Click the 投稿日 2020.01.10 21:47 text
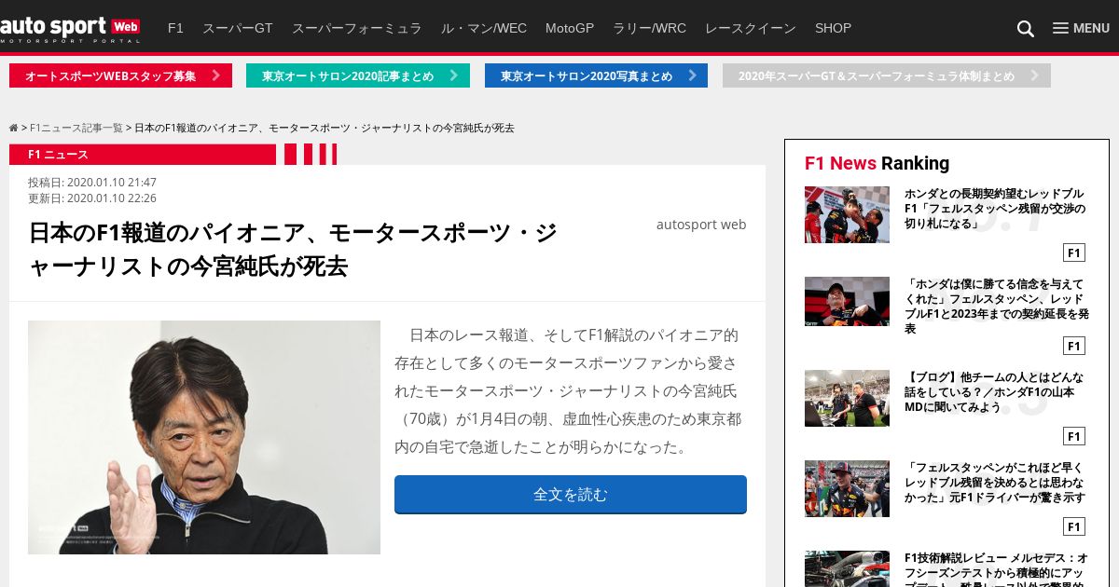Image resolution: width=1119 pixels, height=587 pixels. point(92,183)
